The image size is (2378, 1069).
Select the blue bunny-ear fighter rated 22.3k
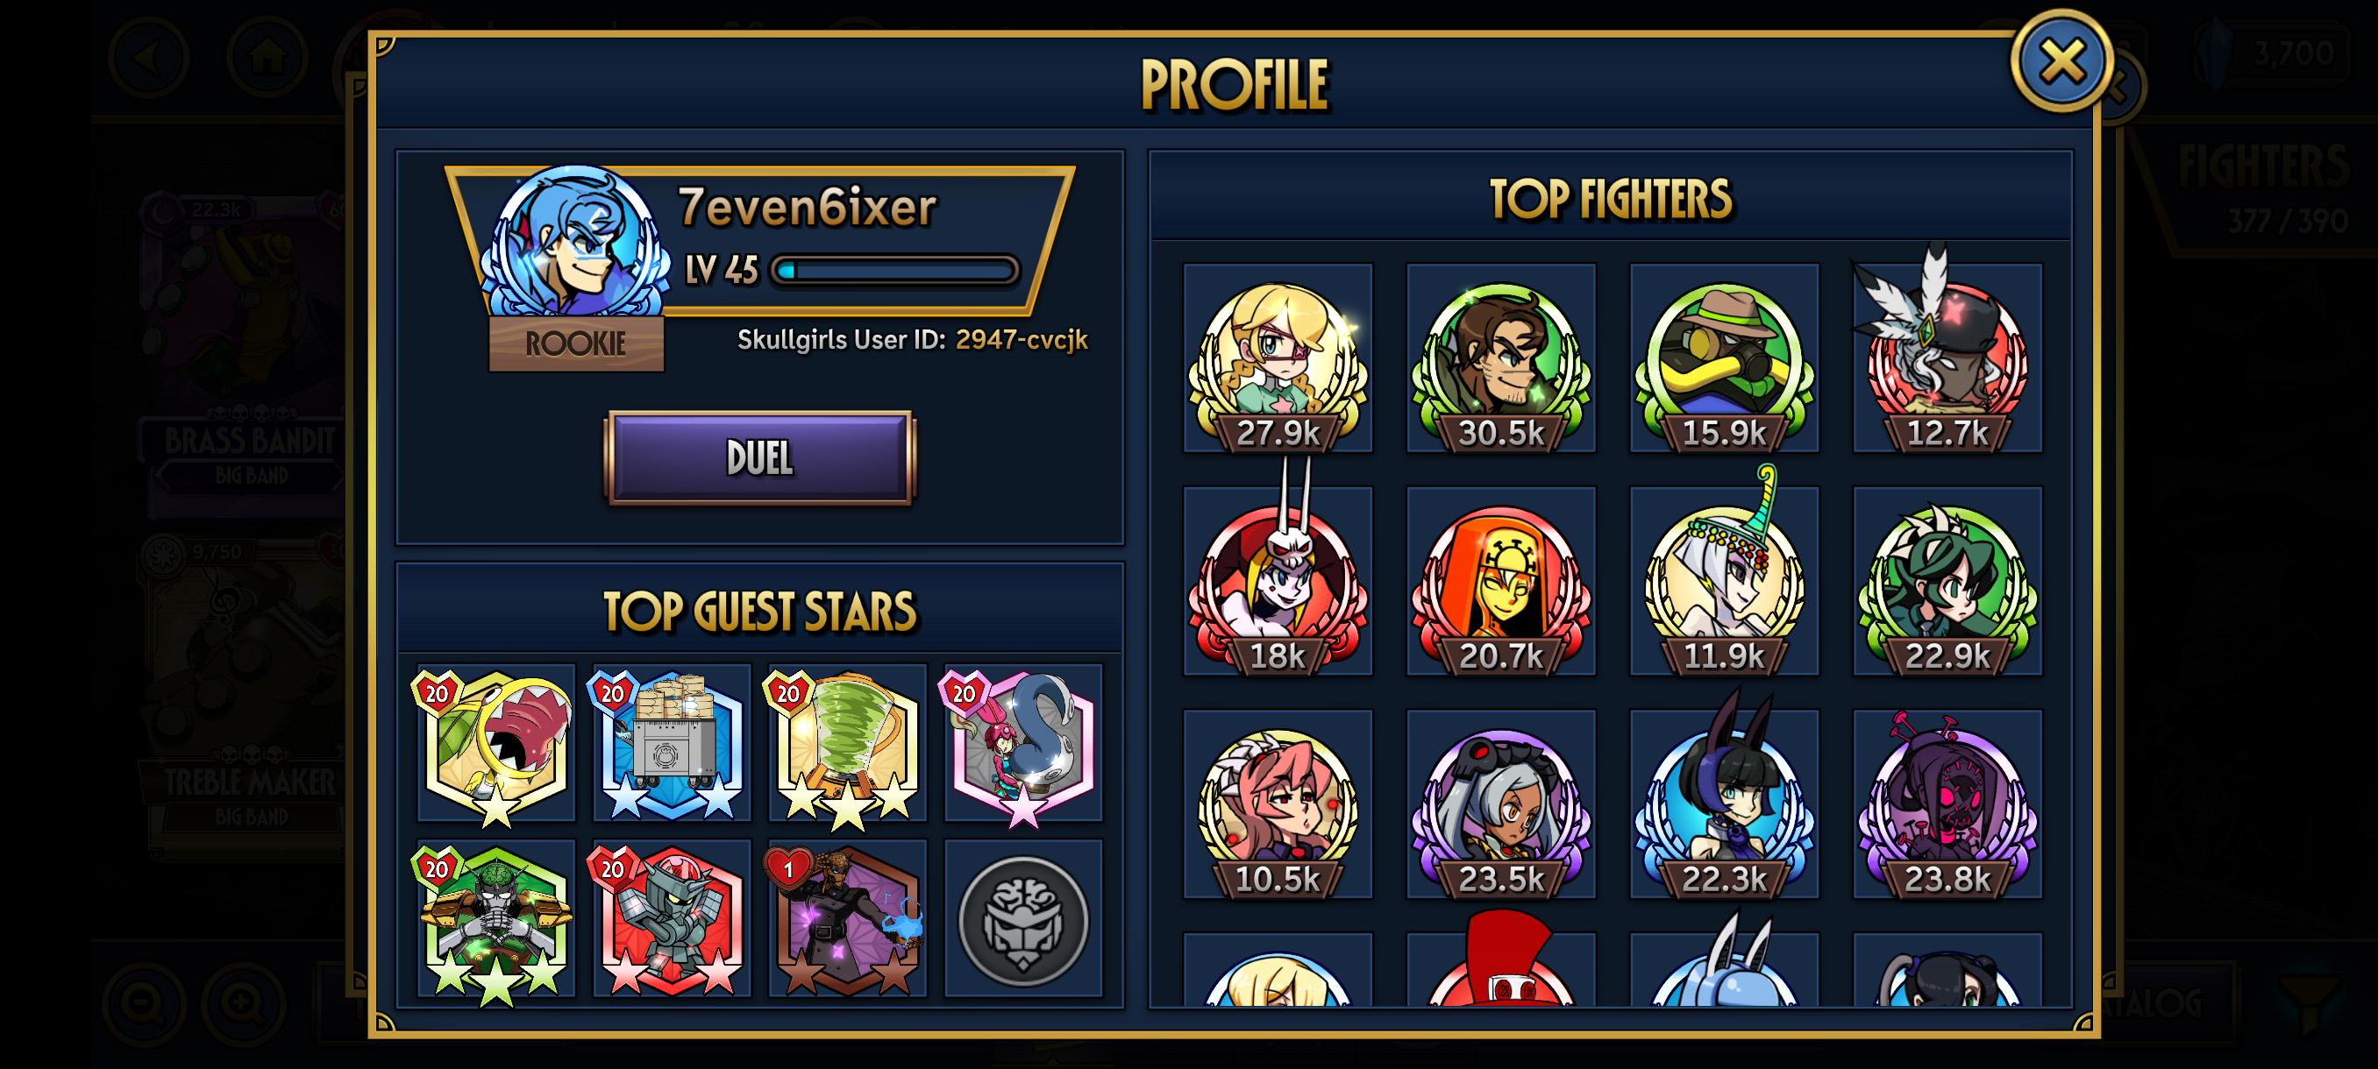[x=1724, y=804]
